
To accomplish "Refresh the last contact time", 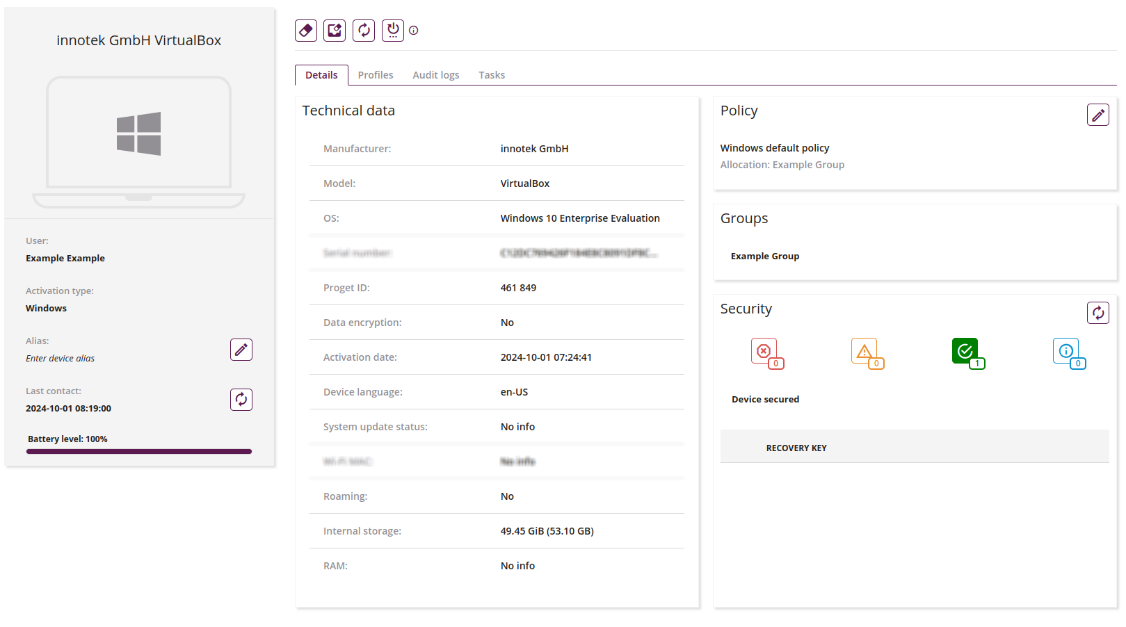I will click(241, 400).
